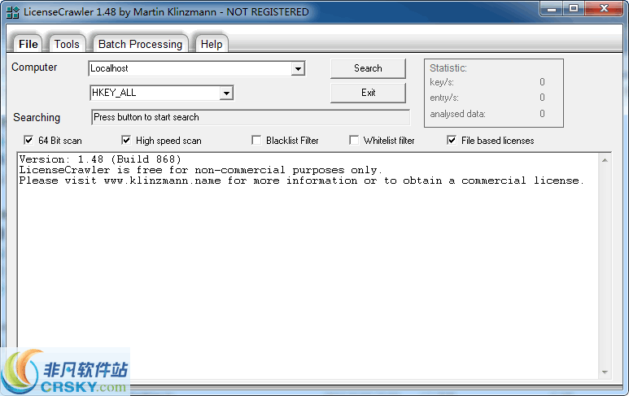Click the analysed data statistic value
Viewport: 629px width, 396px height.
click(x=542, y=114)
